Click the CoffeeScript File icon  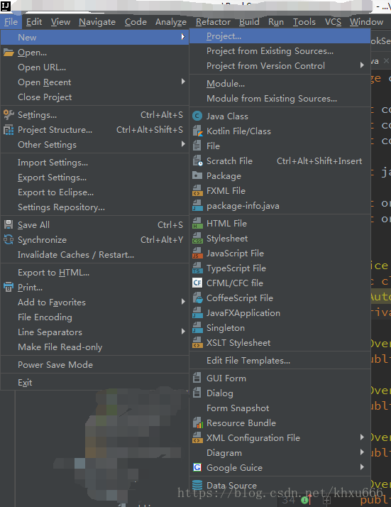[x=197, y=298]
